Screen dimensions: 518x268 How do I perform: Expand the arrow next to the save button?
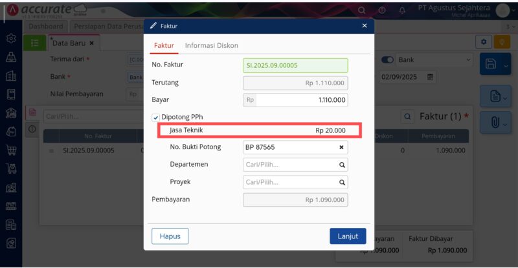coord(506,64)
